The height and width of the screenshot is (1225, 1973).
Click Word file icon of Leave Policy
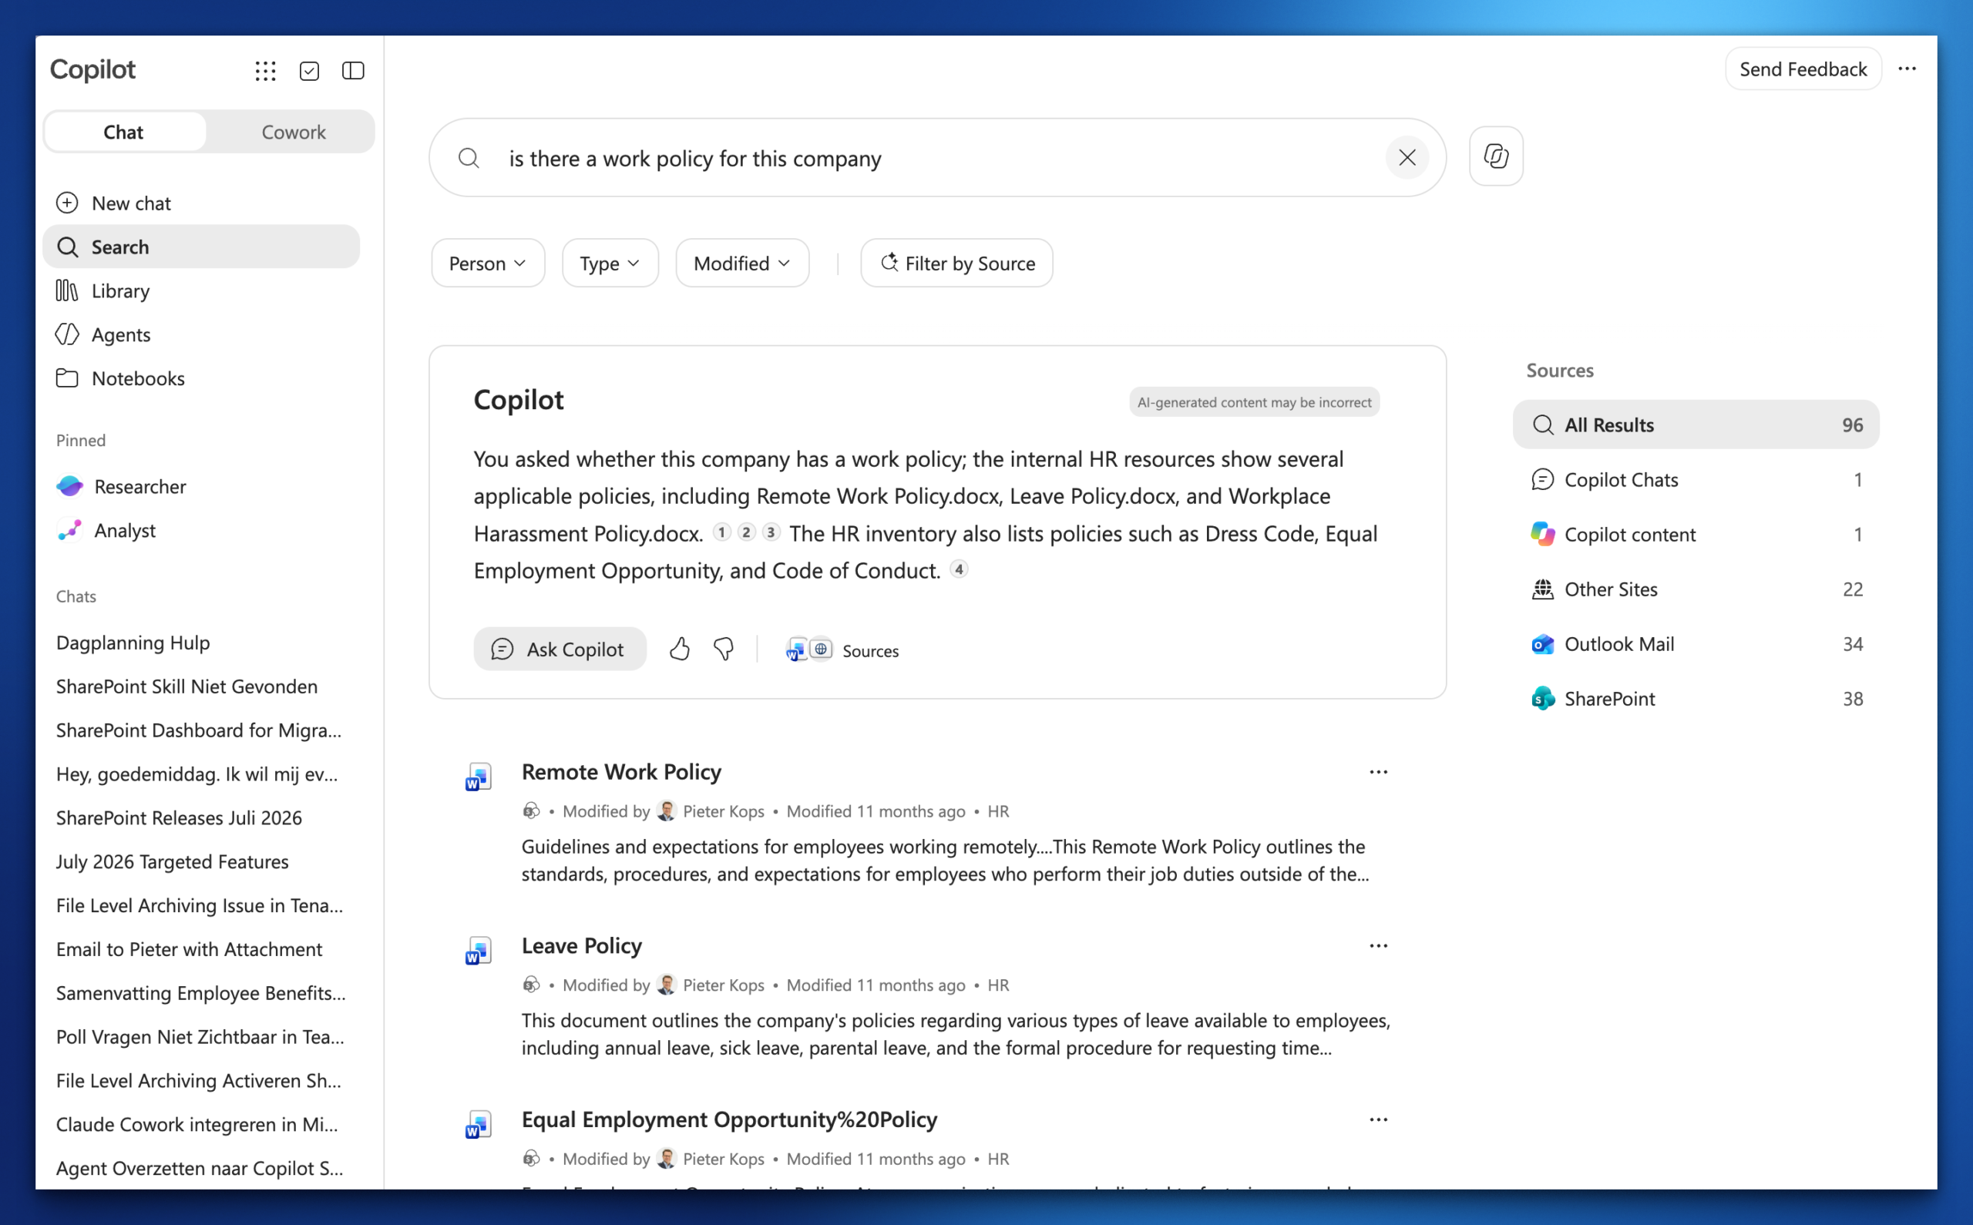[x=478, y=951]
